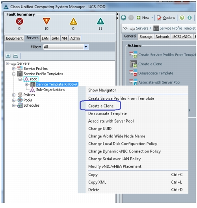Screen dimensions: 197x208
Task: Click the Create a Clone action icon
Action: tap(133, 64)
